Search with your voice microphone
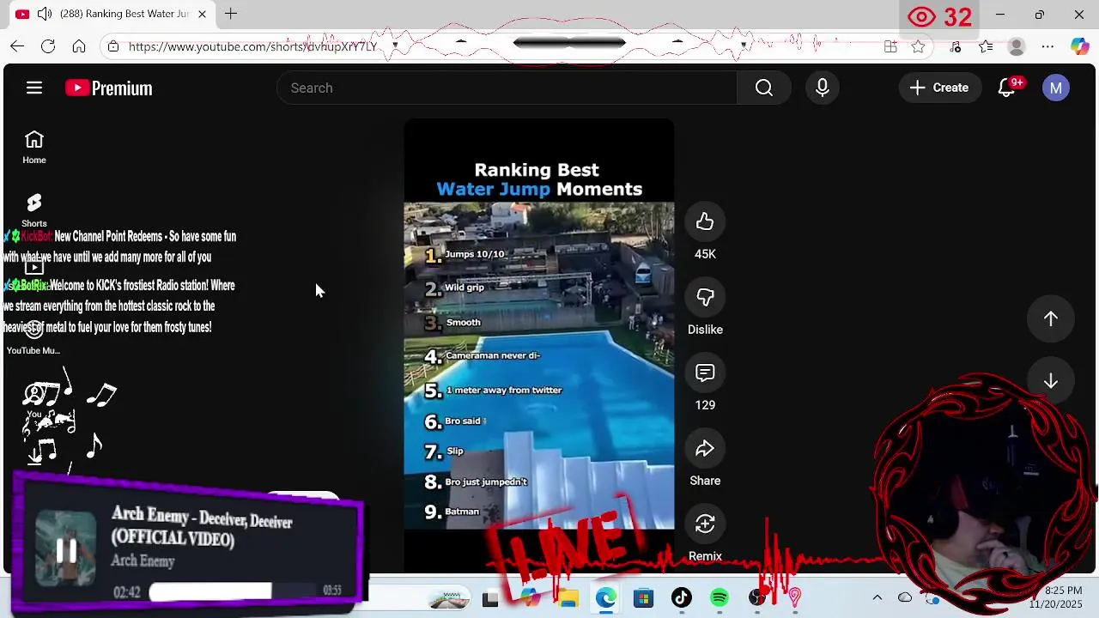Screen dimensions: 1099x618 coord(823,88)
